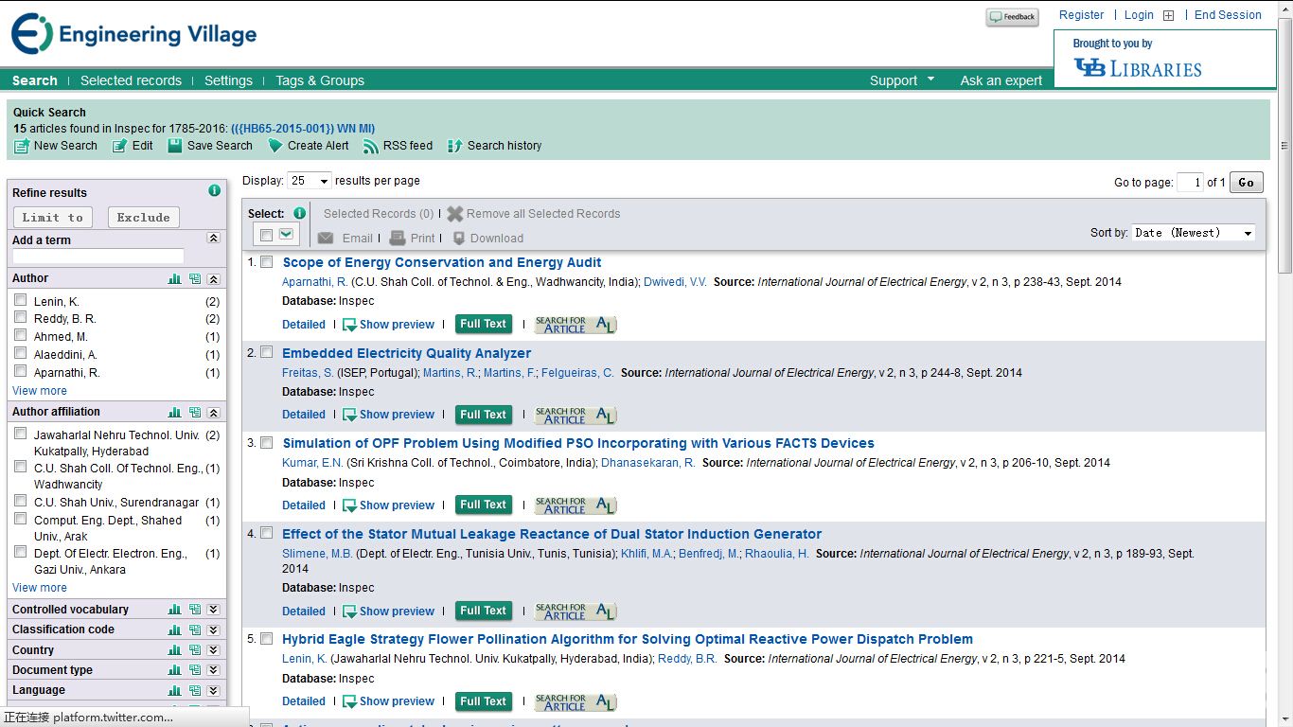This screenshot has height=727, width=1293.
Task: Click Full Text button for first article
Action: tap(483, 324)
